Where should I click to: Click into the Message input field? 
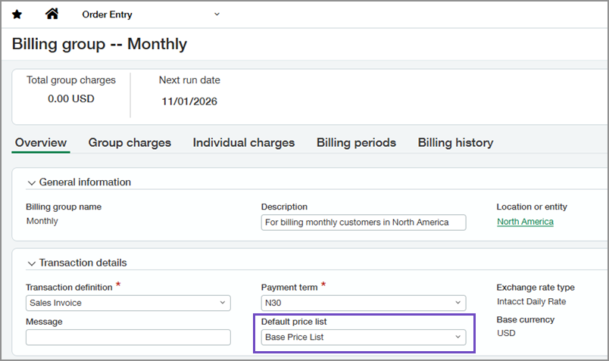(128, 337)
